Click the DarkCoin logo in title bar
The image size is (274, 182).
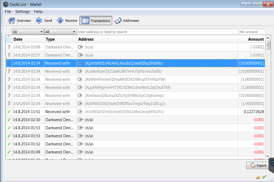(6, 4)
